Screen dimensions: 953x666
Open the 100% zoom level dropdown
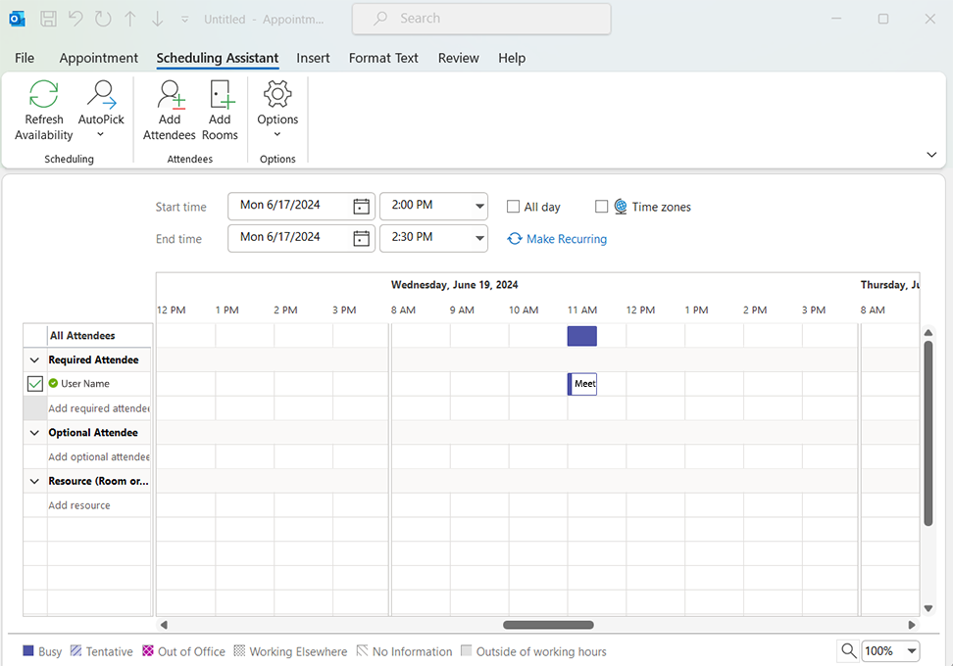point(911,650)
